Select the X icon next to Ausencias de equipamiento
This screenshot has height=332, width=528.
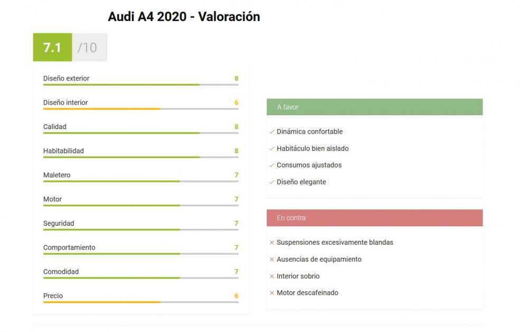coord(272,260)
